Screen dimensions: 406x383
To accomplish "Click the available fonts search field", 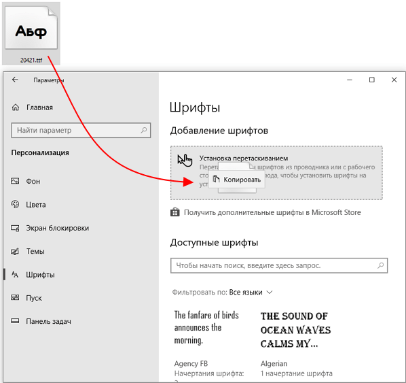I will pos(279,265).
